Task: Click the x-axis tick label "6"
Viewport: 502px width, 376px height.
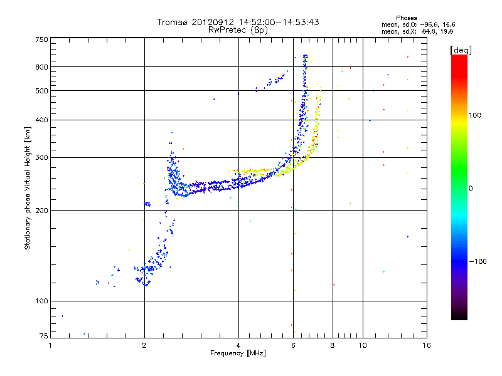Action: tap(293, 345)
